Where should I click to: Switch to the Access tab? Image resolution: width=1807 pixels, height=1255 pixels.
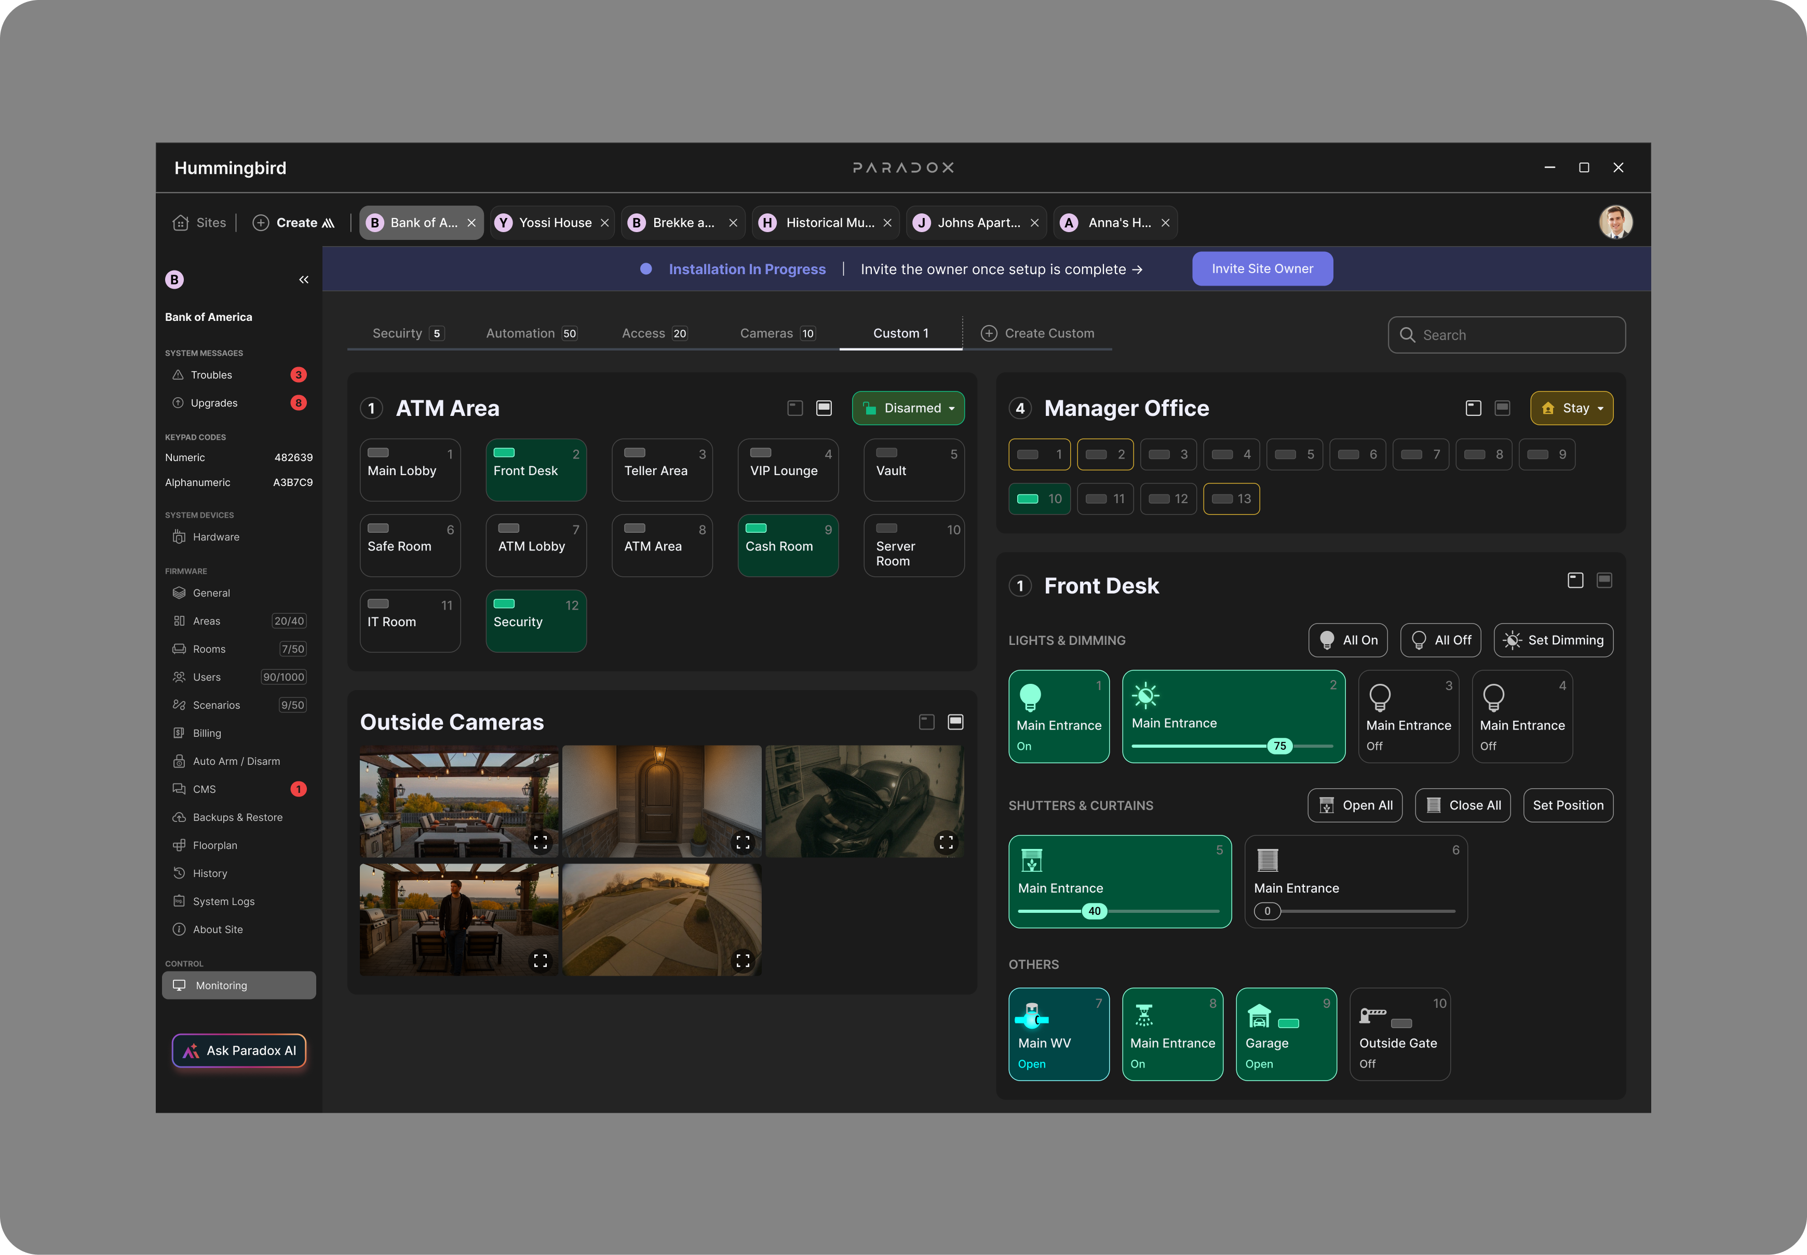(655, 333)
